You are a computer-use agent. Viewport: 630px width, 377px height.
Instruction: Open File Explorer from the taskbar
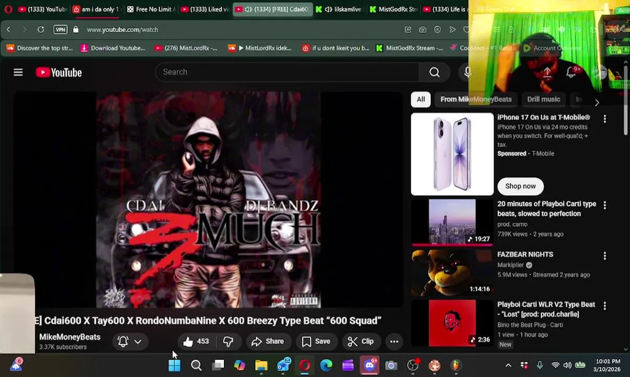[261, 365]
